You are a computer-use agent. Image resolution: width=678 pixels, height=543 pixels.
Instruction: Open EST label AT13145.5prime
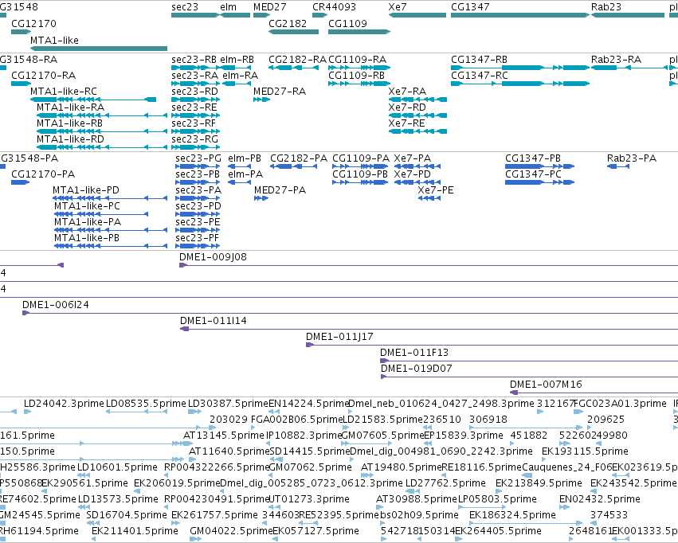pos(224,436)
